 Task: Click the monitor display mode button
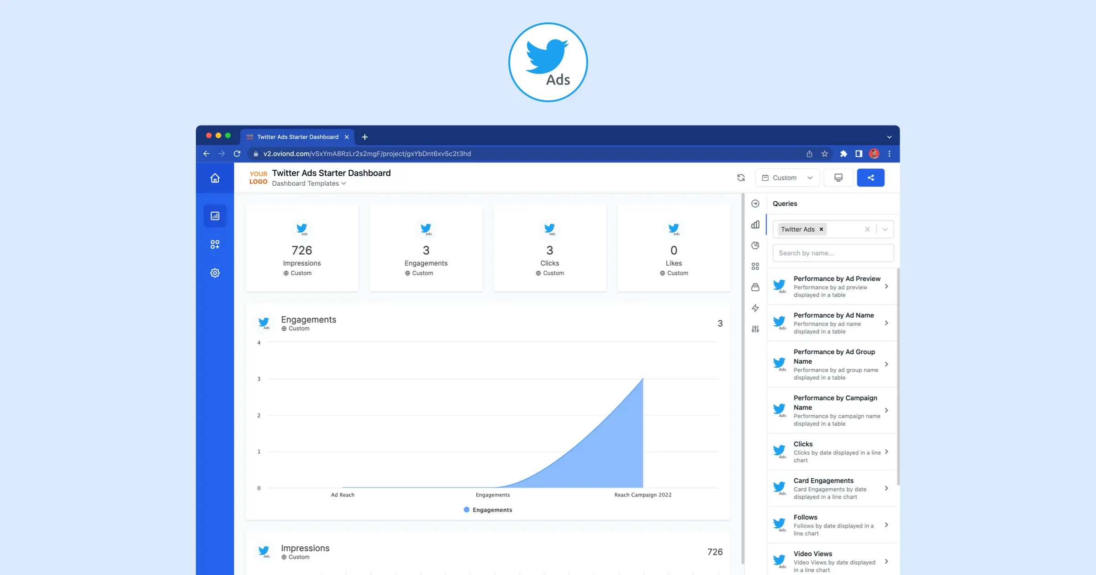(838, 178)
